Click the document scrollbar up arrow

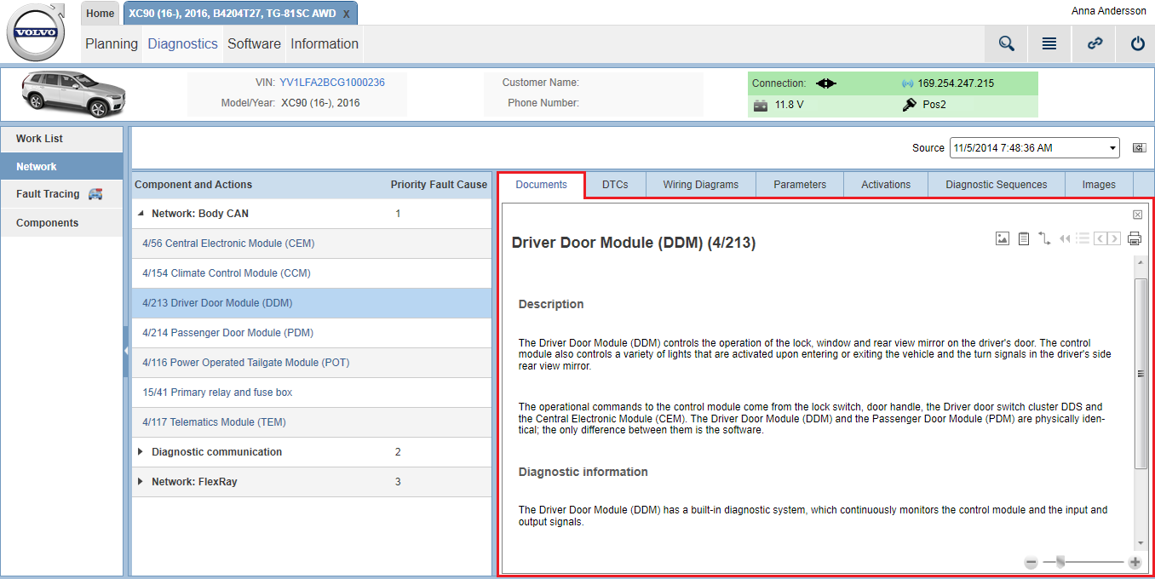coord(1141,263)
